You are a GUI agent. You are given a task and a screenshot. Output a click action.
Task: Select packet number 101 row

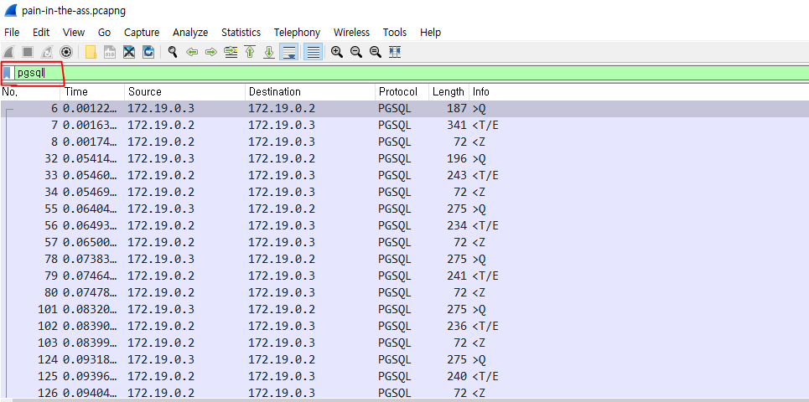tap(404, 309)
